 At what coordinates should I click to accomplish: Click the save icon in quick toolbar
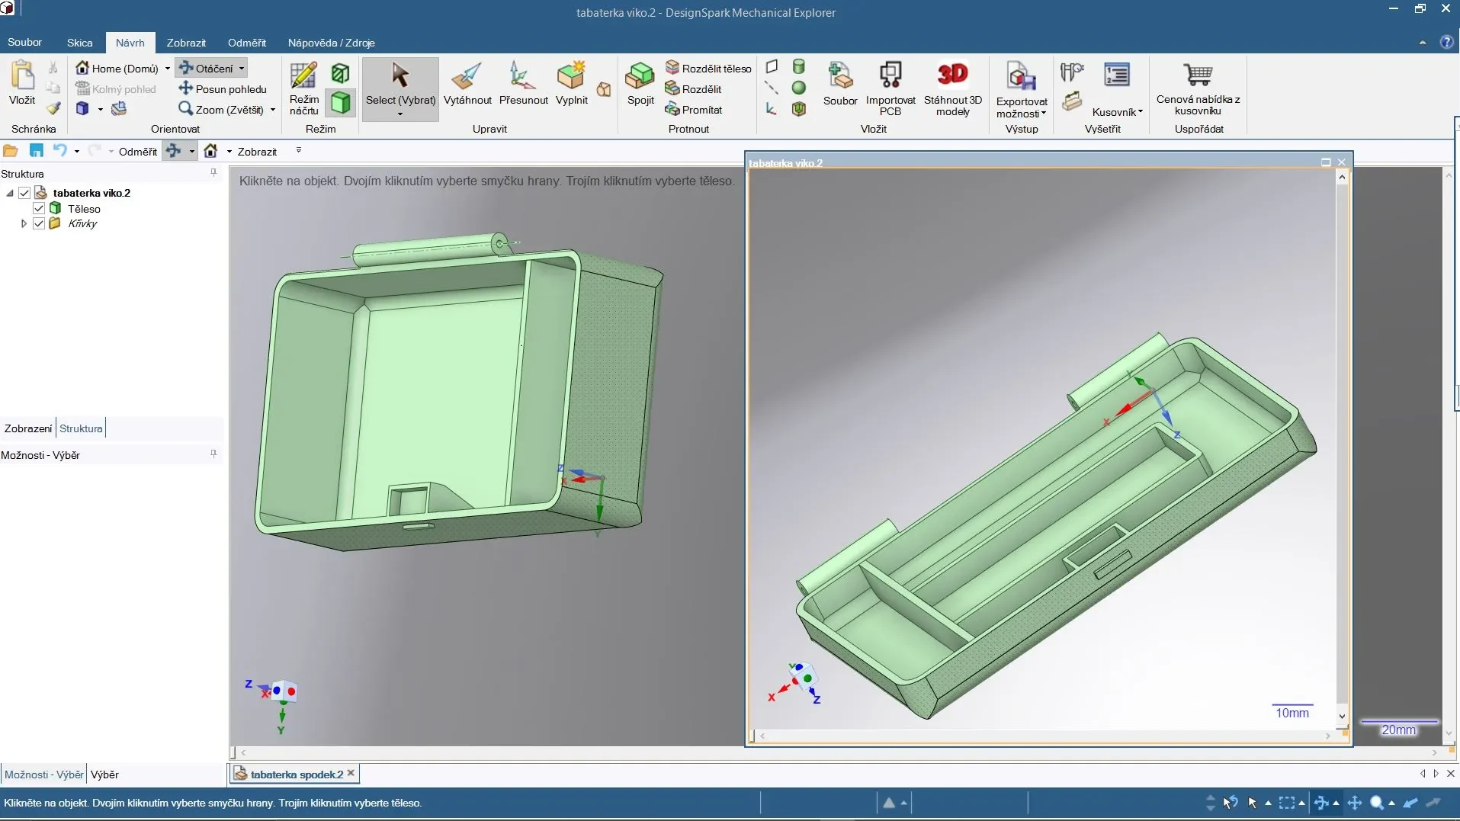pos(36,151)
